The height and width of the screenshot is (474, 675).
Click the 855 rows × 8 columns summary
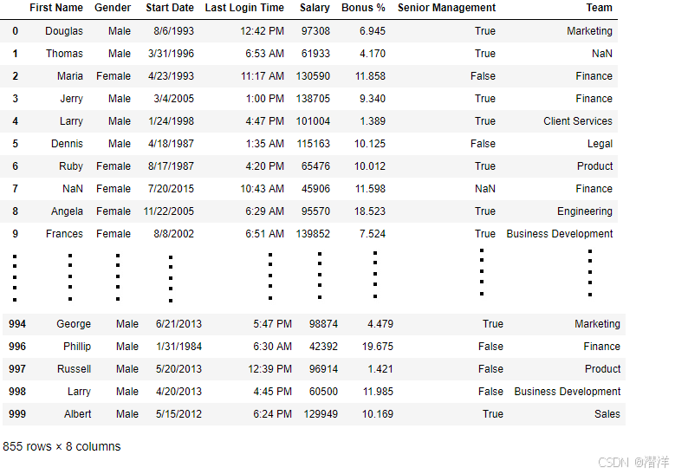click(x=62, y=446)
